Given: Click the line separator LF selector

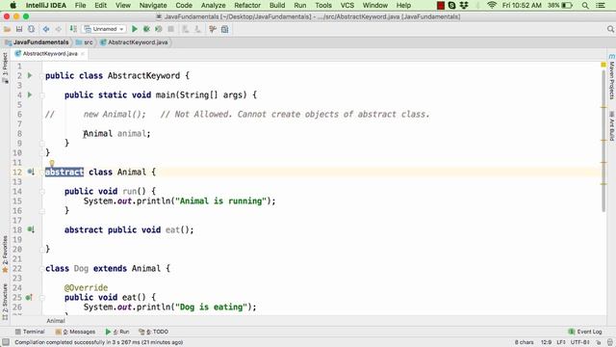Looking at the screenshot, I should [560, 342].
